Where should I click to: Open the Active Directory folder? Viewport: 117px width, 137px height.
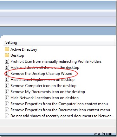pos(24,49)
